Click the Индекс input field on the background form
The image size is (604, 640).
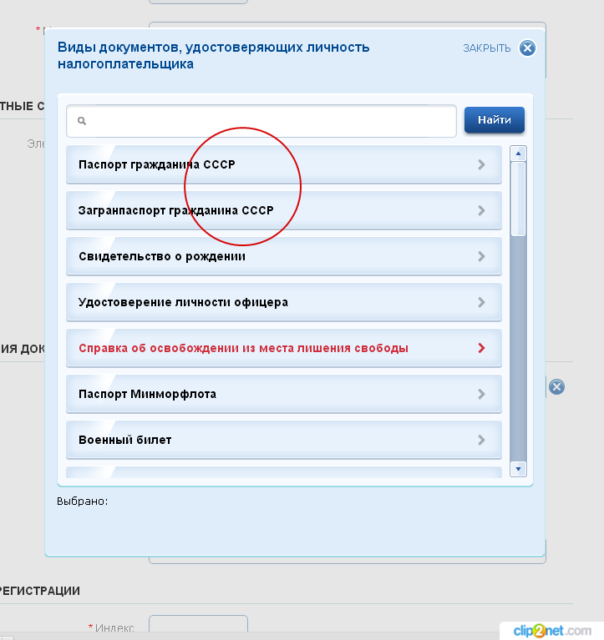(x=198, y=623)
